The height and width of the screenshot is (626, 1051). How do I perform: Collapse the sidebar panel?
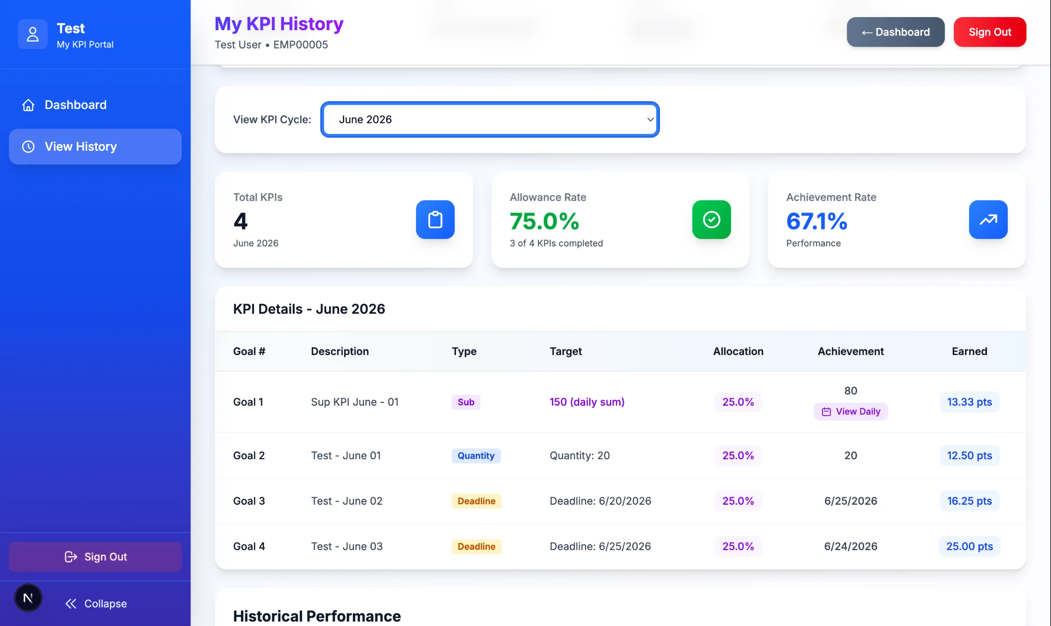coord(96,604)
